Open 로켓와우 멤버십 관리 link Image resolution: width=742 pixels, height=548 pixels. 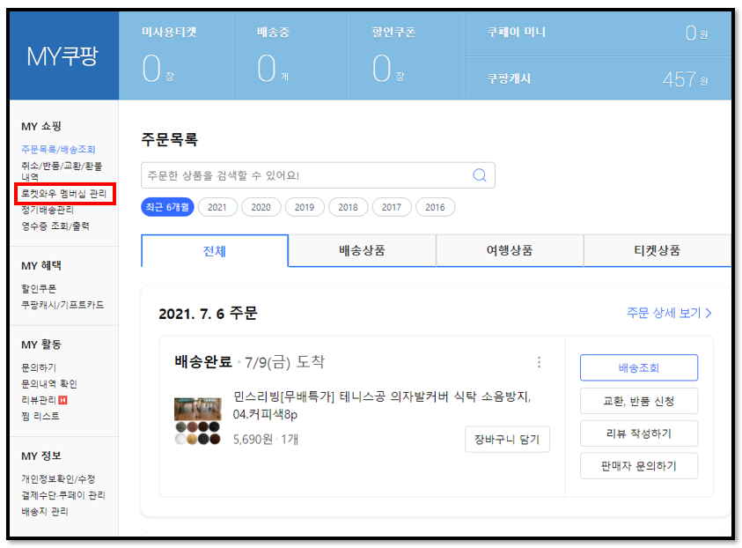pos(64,193)
